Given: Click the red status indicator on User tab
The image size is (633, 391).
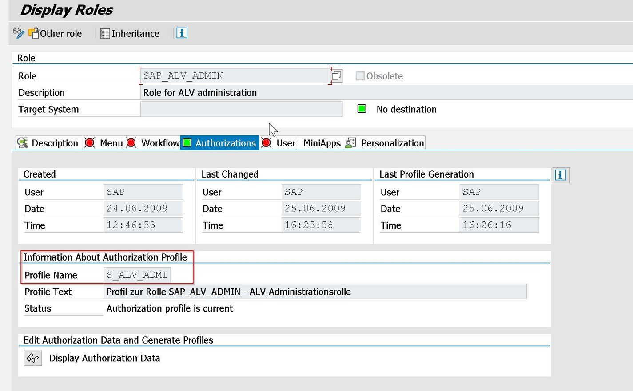Looking at the screenshot, I should coord(266,142).
